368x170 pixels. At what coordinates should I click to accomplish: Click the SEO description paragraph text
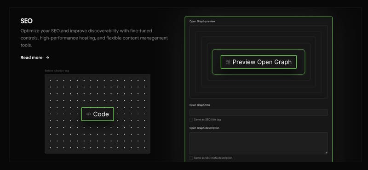coord(94,38)
